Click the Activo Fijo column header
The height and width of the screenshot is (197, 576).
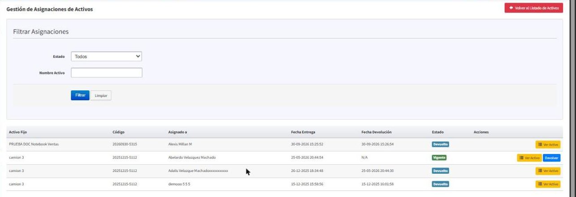tap(18, 132)
